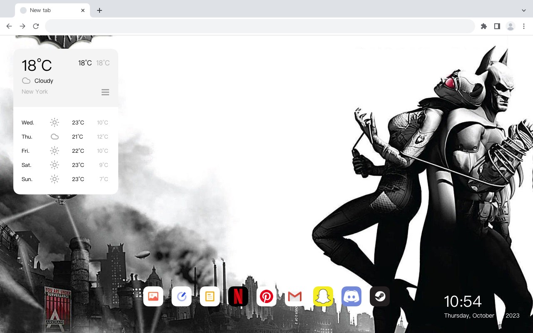Click the Sat. low temperature 9°C
533x333 pixels.
(x=104, y=165)
